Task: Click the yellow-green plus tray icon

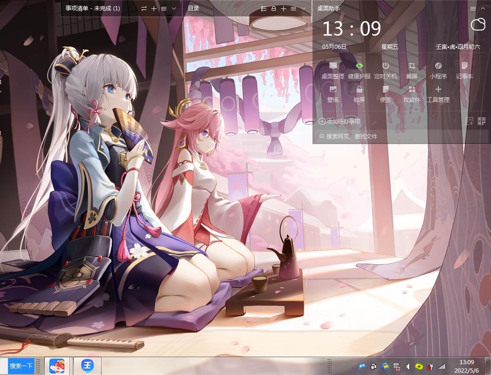Action: click(419, 366)
